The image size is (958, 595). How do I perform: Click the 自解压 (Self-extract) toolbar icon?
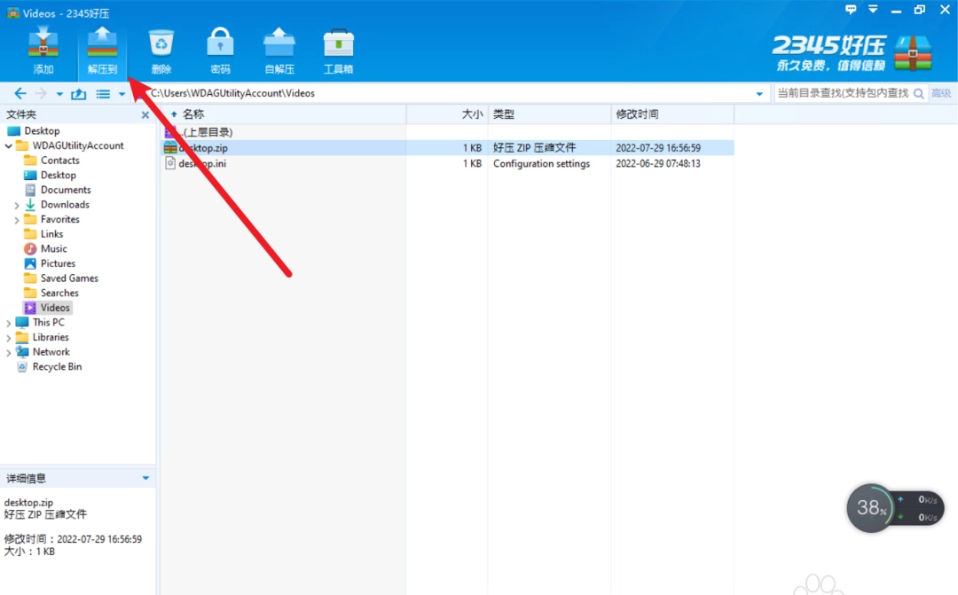pyautogui.click(x=279, y=51)
